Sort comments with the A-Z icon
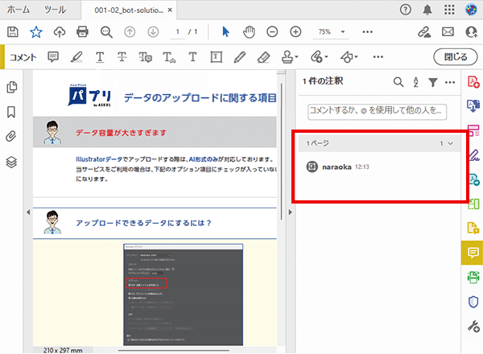The height and width of the screenshot is (354, 483). click(x=415, y=82)
